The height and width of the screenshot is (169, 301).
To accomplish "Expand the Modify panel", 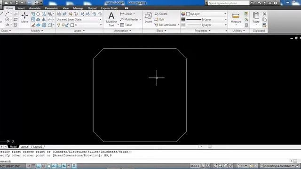I will click(37, 31).
